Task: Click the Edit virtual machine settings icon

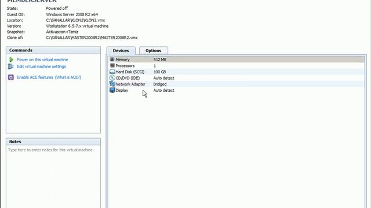Action: pos(10,66)
